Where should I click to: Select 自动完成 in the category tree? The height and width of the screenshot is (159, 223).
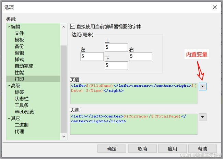(x=24, y=66)
